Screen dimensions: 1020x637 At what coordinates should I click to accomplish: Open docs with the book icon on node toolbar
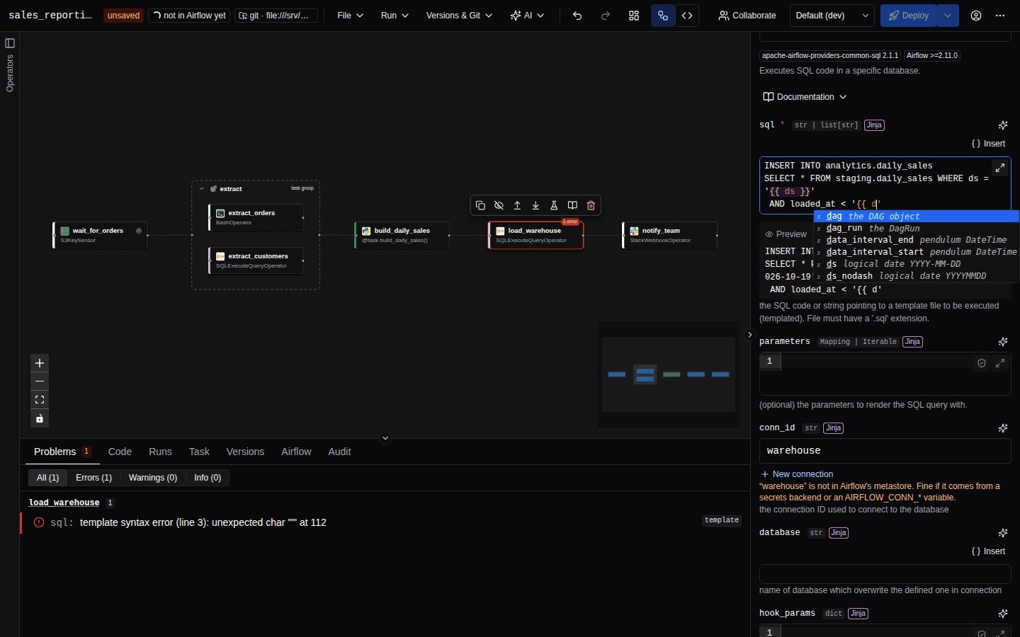coord(572,205)
